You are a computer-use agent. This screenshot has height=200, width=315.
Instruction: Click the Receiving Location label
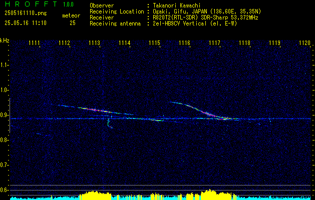117,11
